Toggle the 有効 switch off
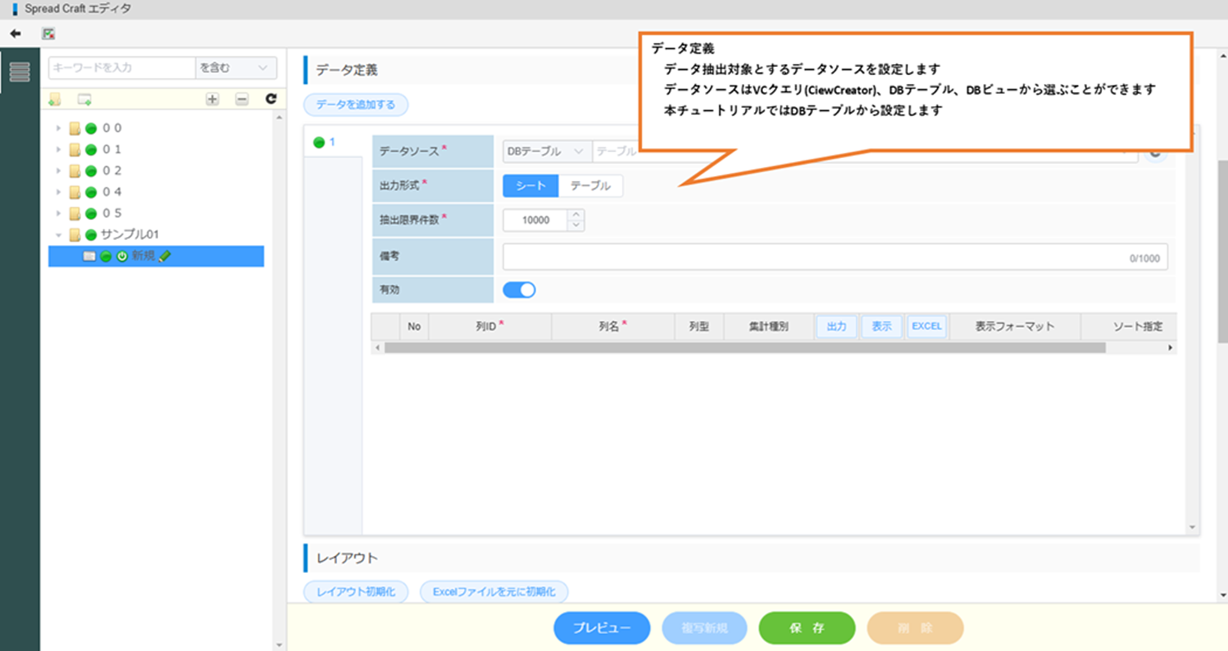 click(519, 290)
